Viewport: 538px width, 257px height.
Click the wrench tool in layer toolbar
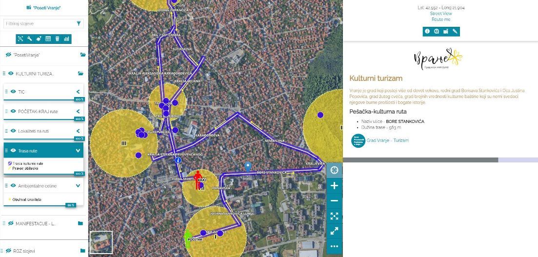tap(30, 39)
